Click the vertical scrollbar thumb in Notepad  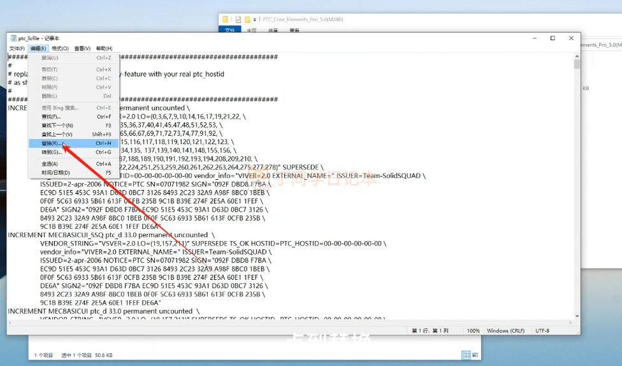coord(577,64)
